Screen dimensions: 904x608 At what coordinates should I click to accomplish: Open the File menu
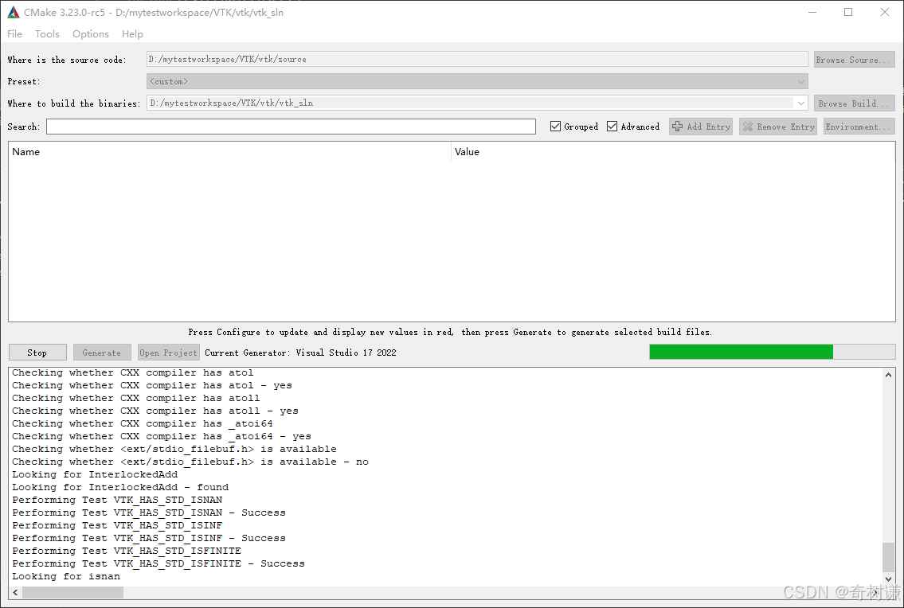tap(15, 34)
